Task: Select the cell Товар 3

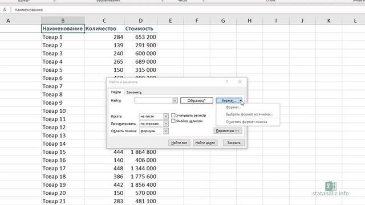Action: 63,54
